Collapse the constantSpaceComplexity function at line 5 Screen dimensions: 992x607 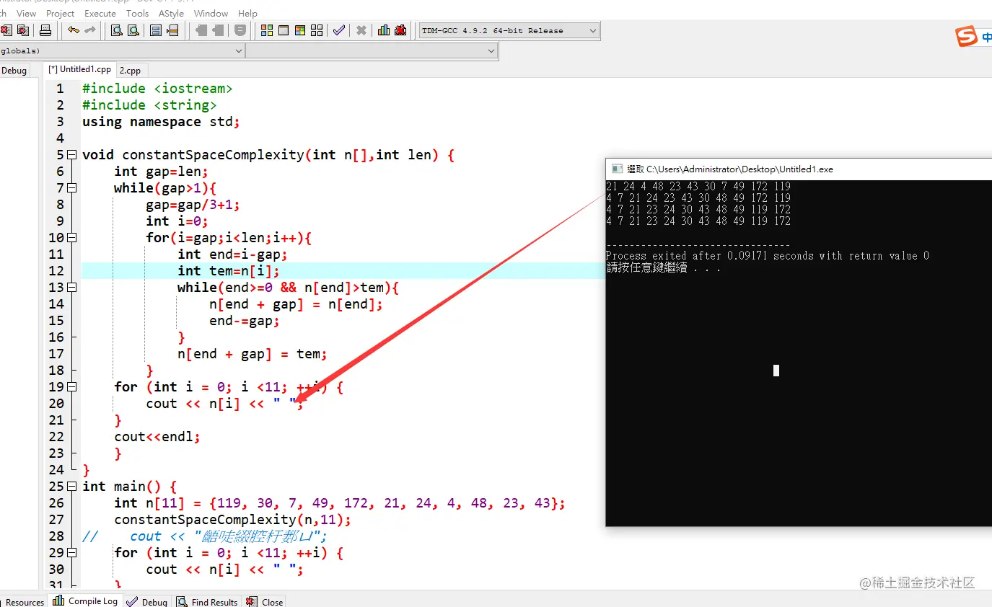point(71,155)
